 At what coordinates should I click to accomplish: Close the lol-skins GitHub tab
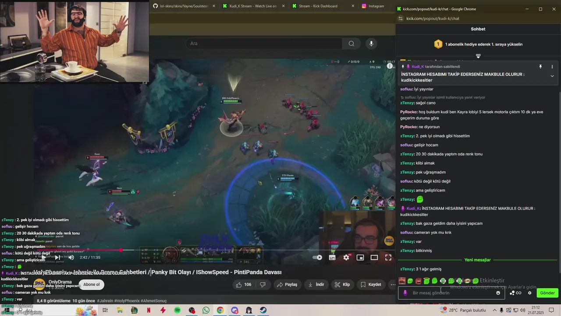214,6
